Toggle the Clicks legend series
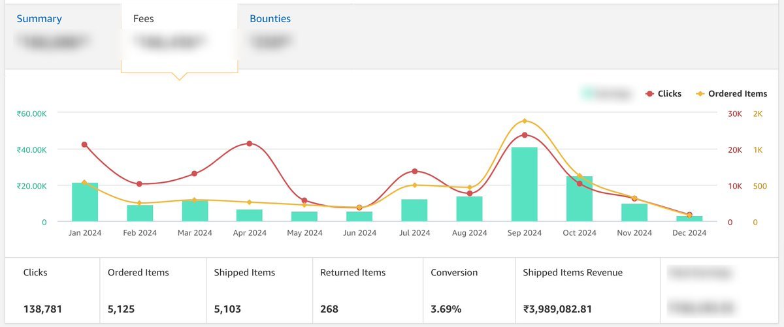 (664, 94)
